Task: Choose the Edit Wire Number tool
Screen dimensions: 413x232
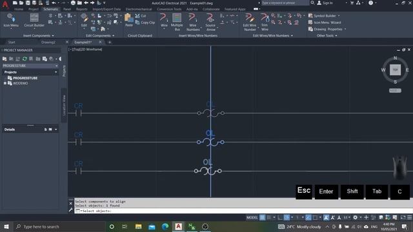Action: tap(250, 22)
